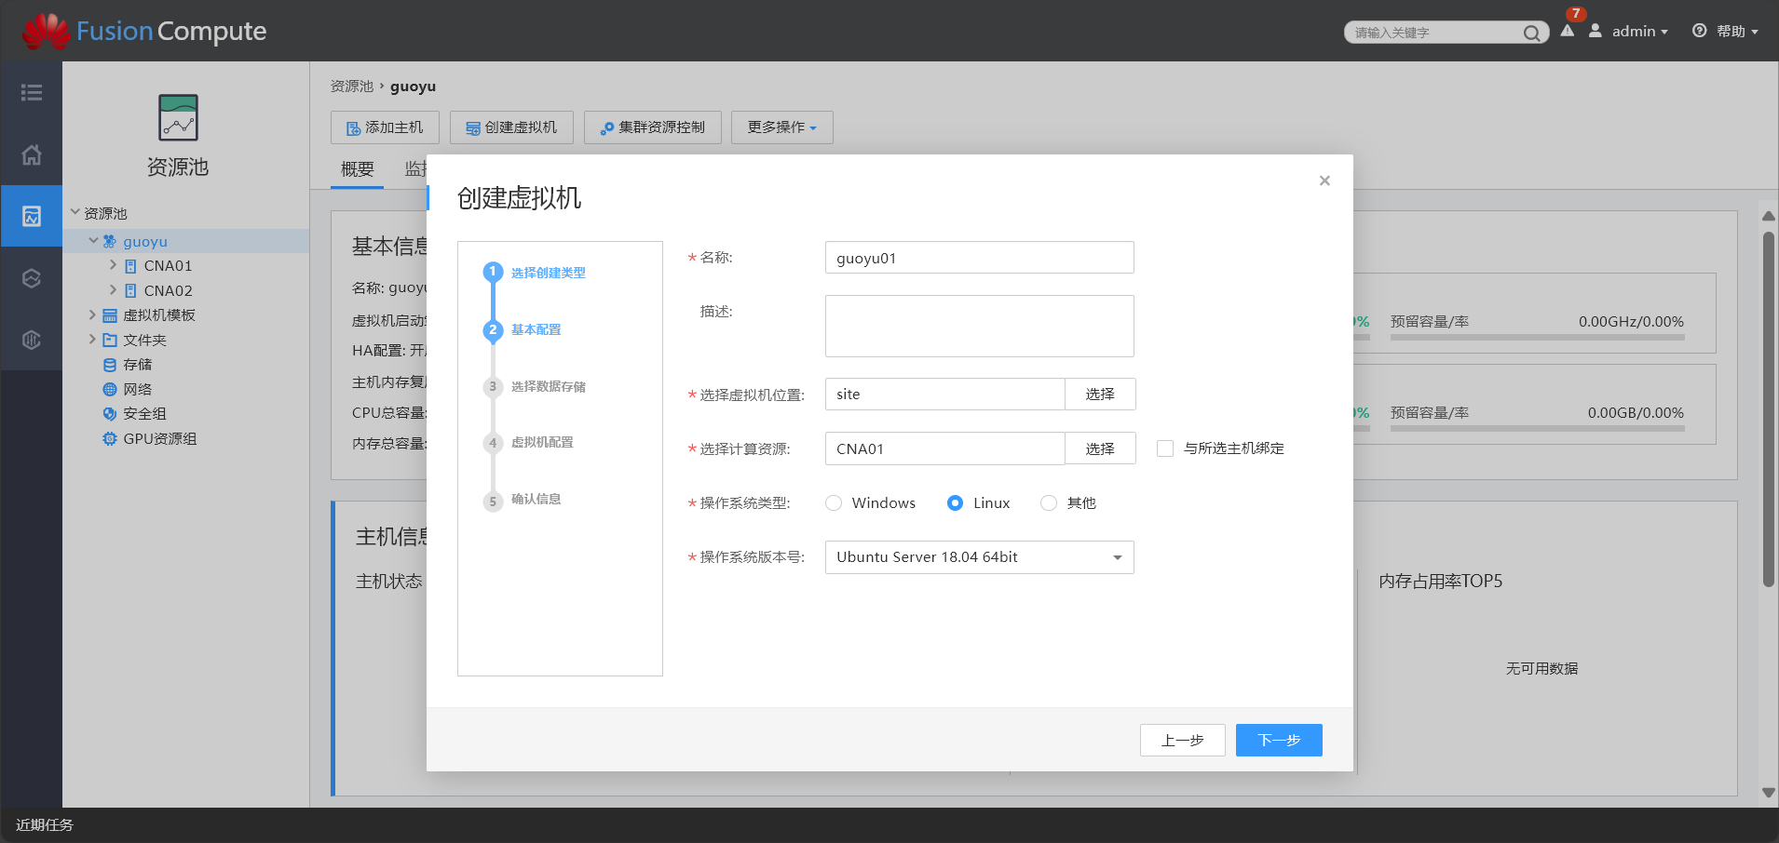Click 选择 next to compute resource
Viewport: 1779px width, 843px height.
(x=1100, y=448)
